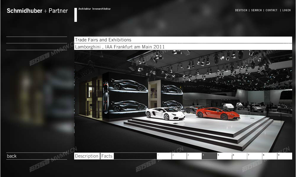Open the CONTACT page link
Screen dimensions: 296x177
coord(271,10)
